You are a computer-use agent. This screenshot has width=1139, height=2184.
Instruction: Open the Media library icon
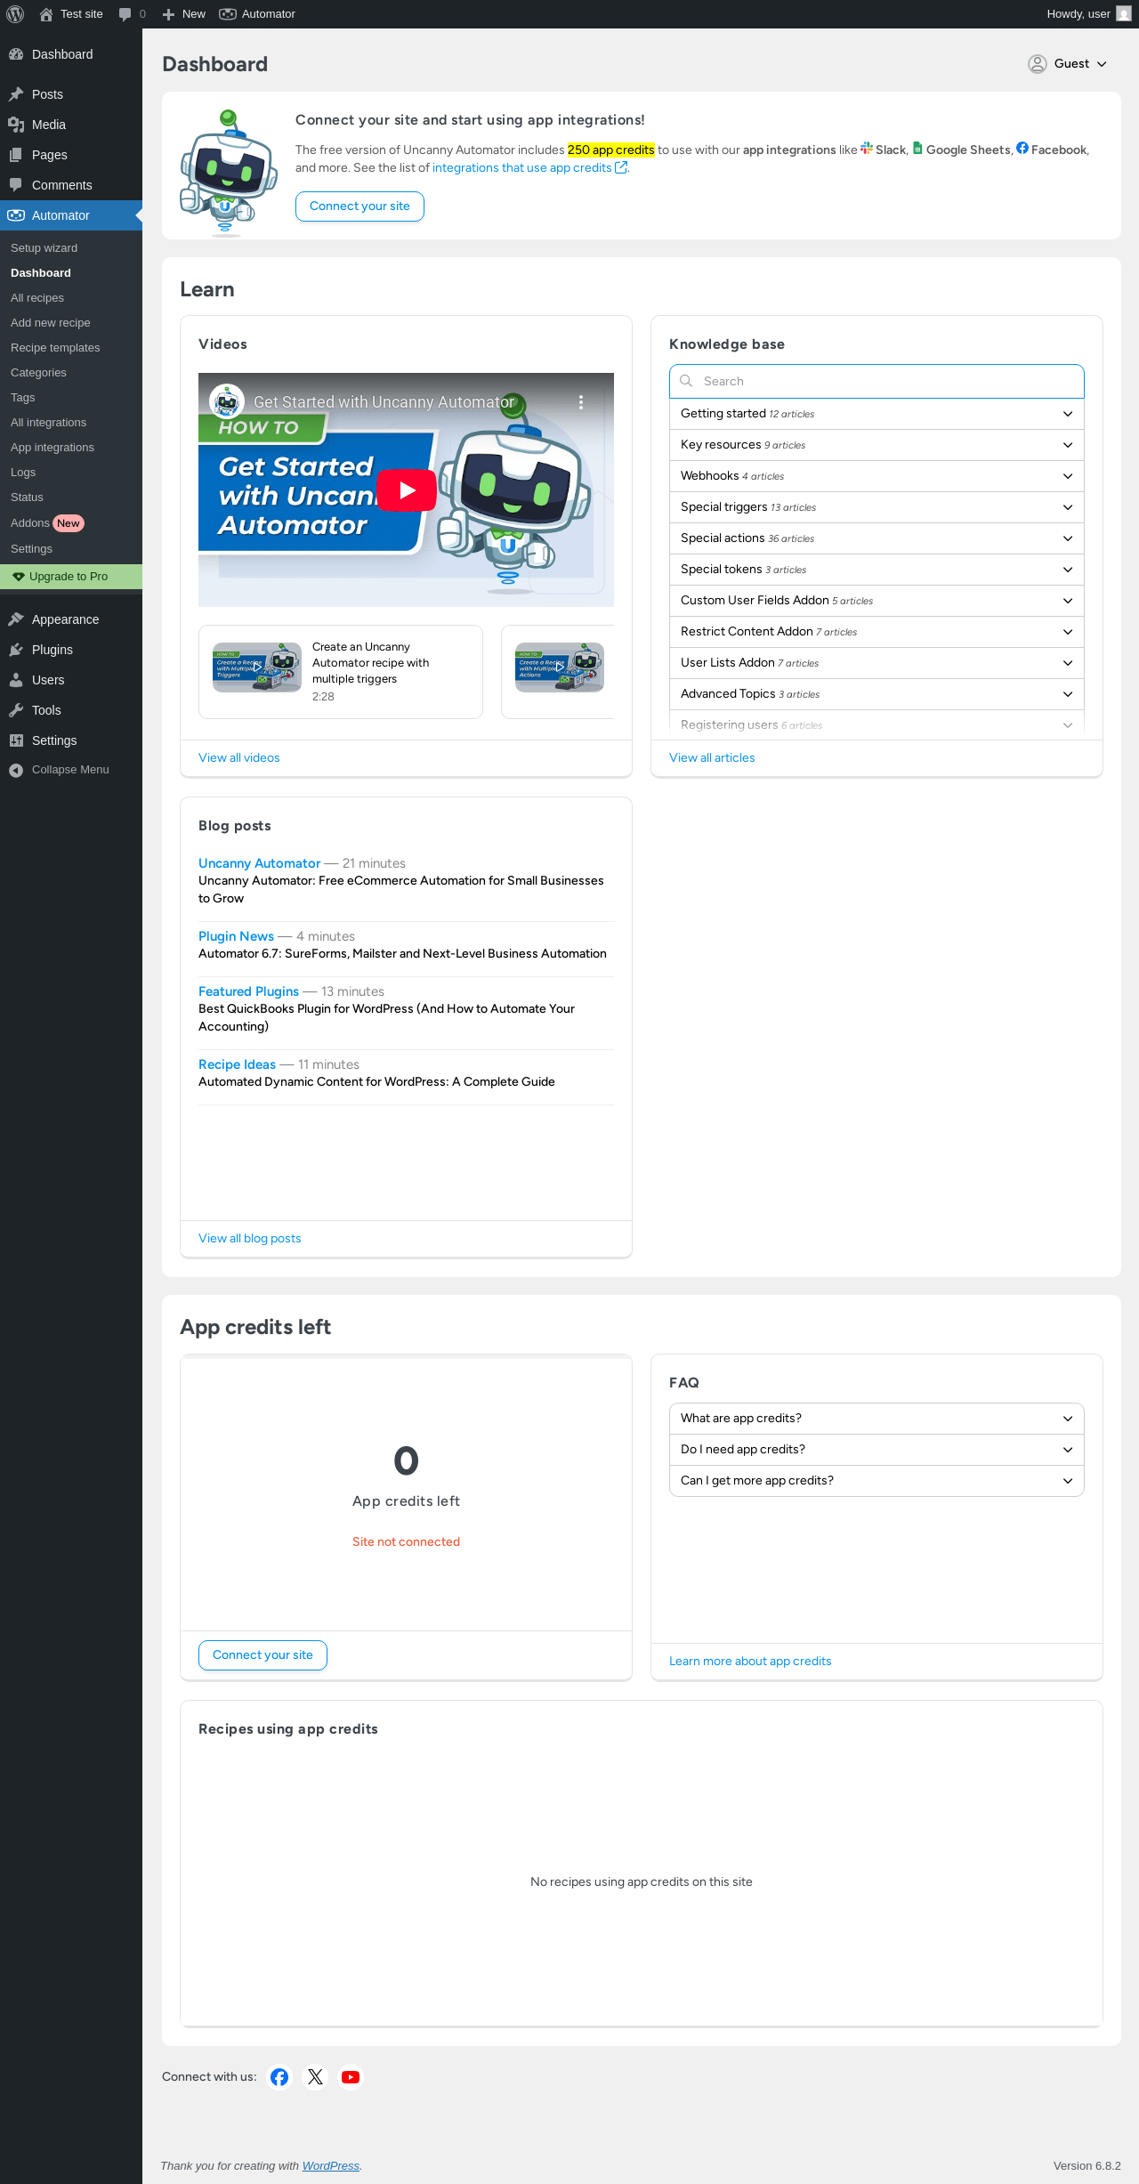pyautogui.click(x=16, y=125)
